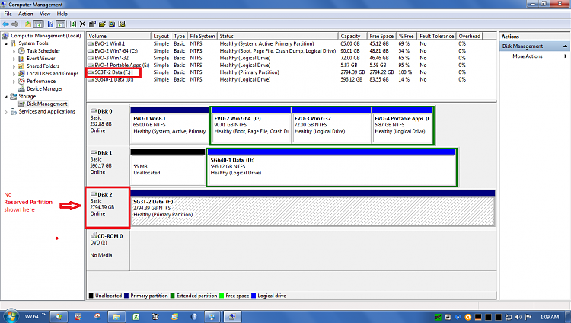This screenshot has width=571, height=323.
Task: Select SG640-1 Data (D:) partition block
Action: 332,167
